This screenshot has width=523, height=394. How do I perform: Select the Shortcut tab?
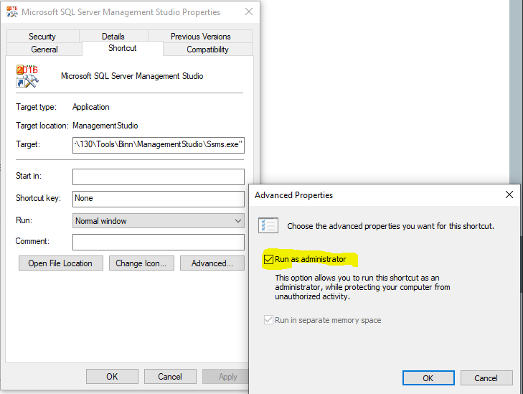tap(123, 48)
